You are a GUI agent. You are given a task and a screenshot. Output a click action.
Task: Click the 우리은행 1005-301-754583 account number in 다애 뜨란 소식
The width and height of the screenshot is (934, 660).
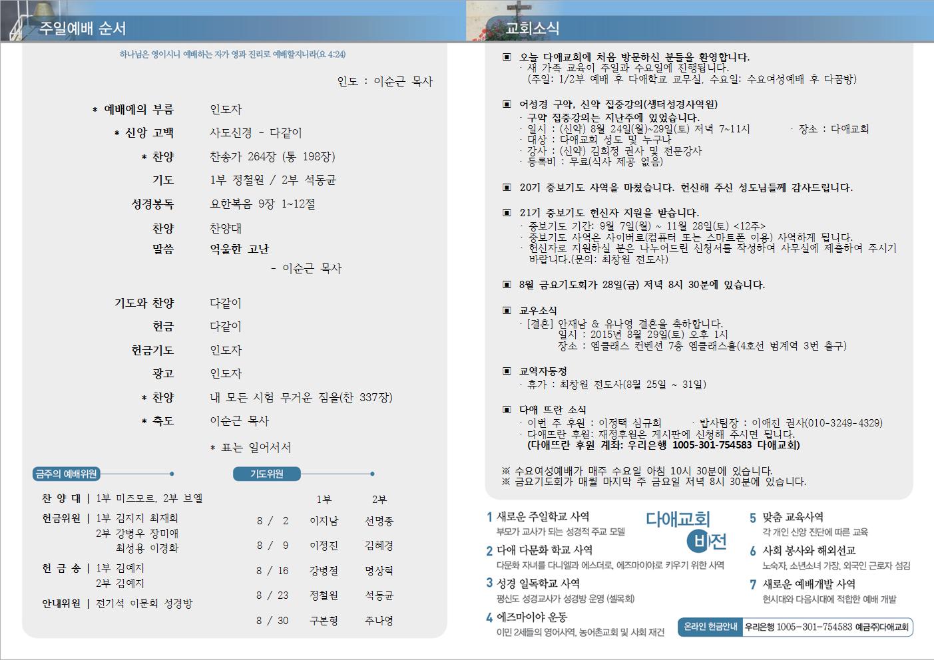pos(712,445)
